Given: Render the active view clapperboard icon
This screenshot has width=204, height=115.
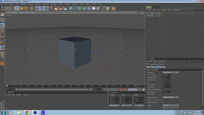Looking at the screenshot, I should tap(56, 8).
